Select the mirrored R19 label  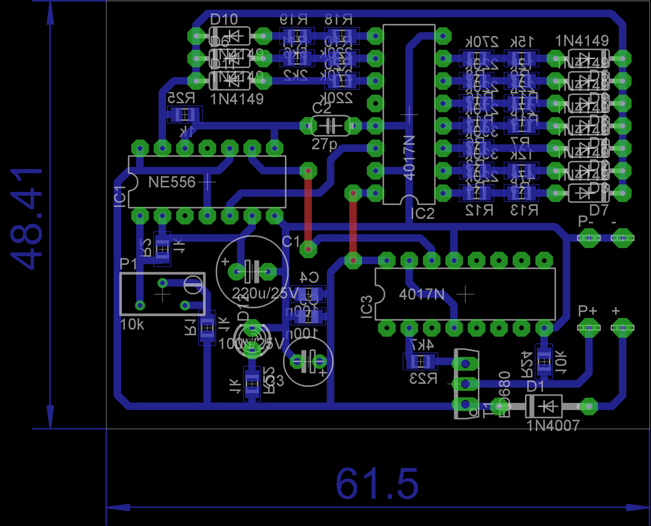pos(294,20)
